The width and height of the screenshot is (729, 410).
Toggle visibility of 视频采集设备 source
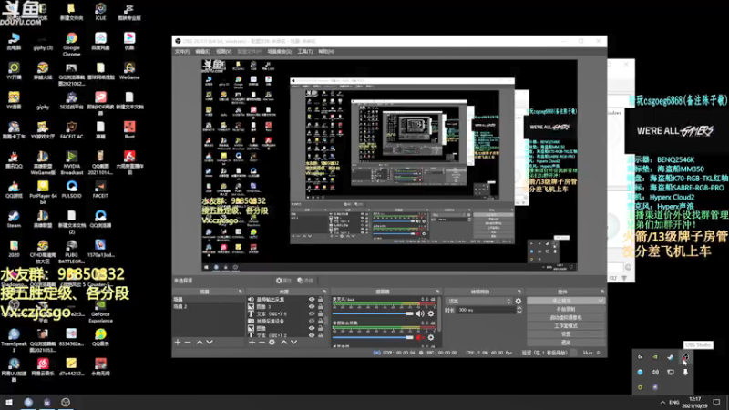(x=312, y=321)
